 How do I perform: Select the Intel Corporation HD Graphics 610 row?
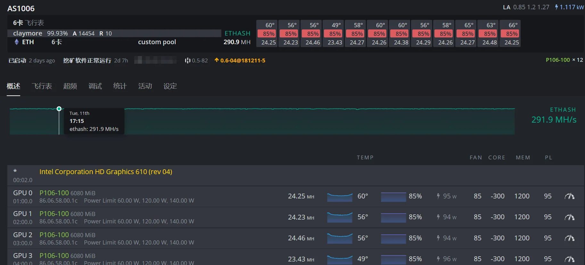tap(295, 175)
